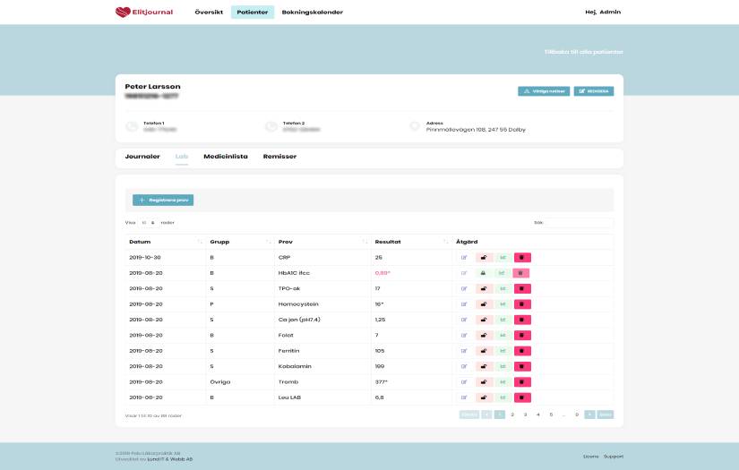Show chart for Leu LAB
739x470 pixels.
pos(503,397)
